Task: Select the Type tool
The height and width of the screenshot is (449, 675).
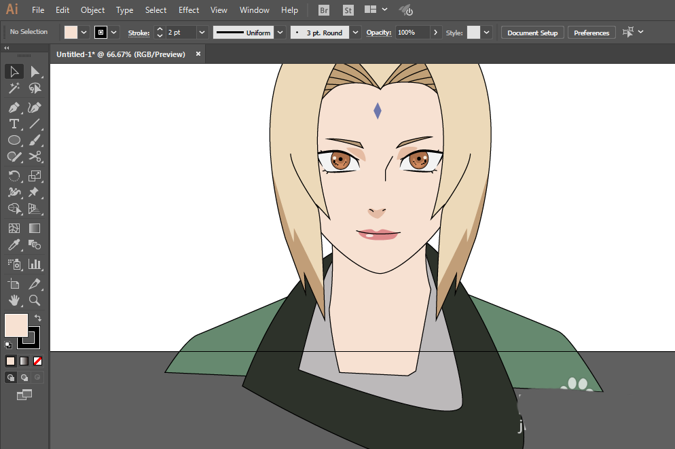Action: click(x=14, y=124)
